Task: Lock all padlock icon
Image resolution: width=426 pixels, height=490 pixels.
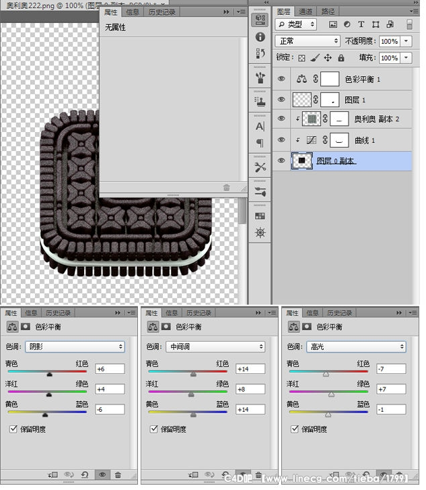Action: (x=341, y=58)
